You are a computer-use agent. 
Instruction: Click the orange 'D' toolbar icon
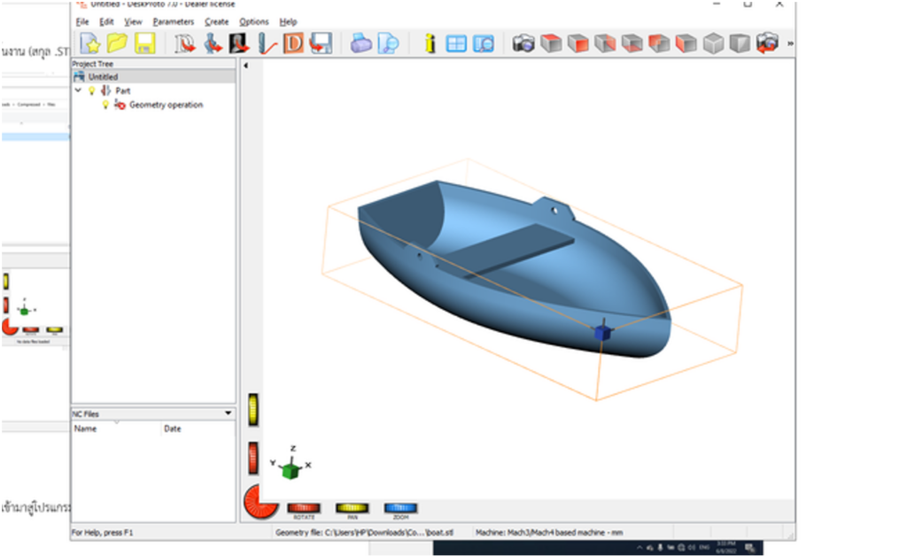tap(293, 42)
